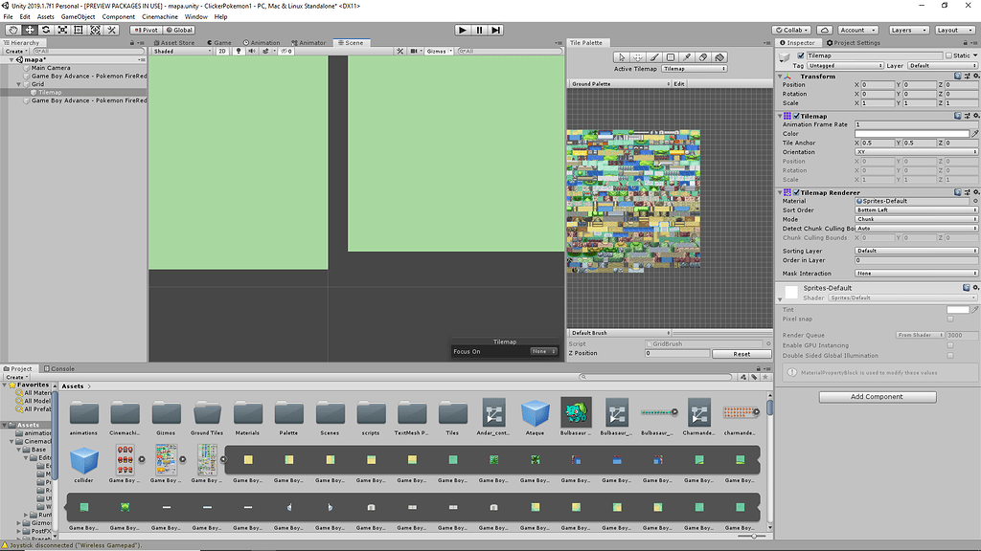
Task: Select the Rotate tool in the toolbar
Action: 46,31
